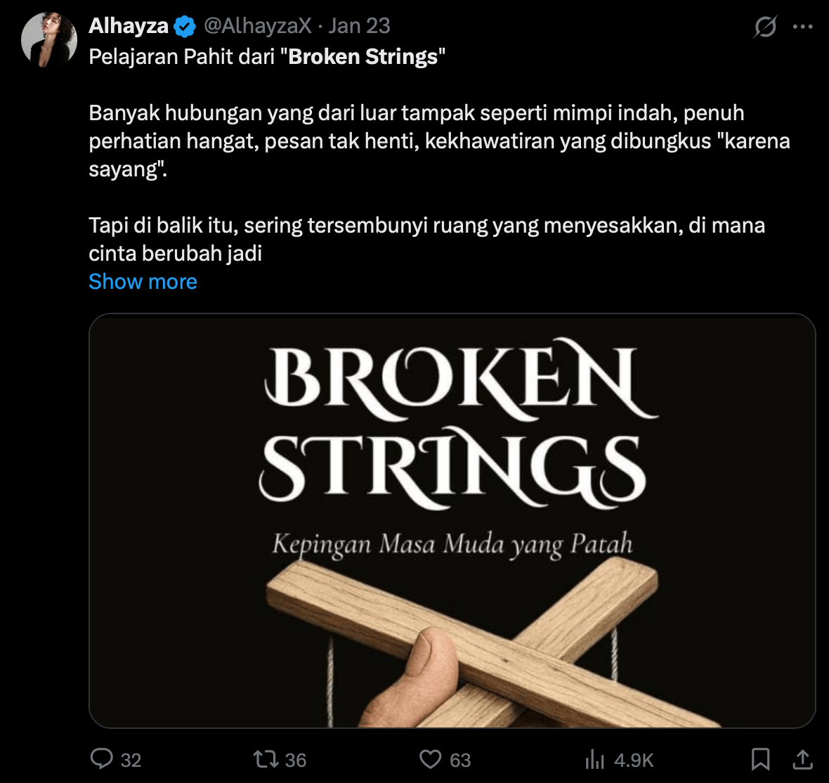The height and width of the screenshot is (783, 829).
Task: Click the reply speech bubble icon
Action: [x=102, y=759]
